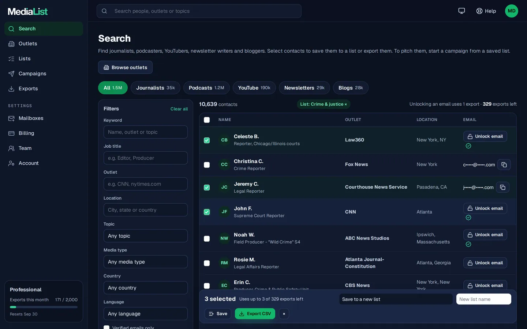Open Campaigns in the sidebar
Image resolution: width=527 pixels, height=329 pixels.
pos(44,73)
